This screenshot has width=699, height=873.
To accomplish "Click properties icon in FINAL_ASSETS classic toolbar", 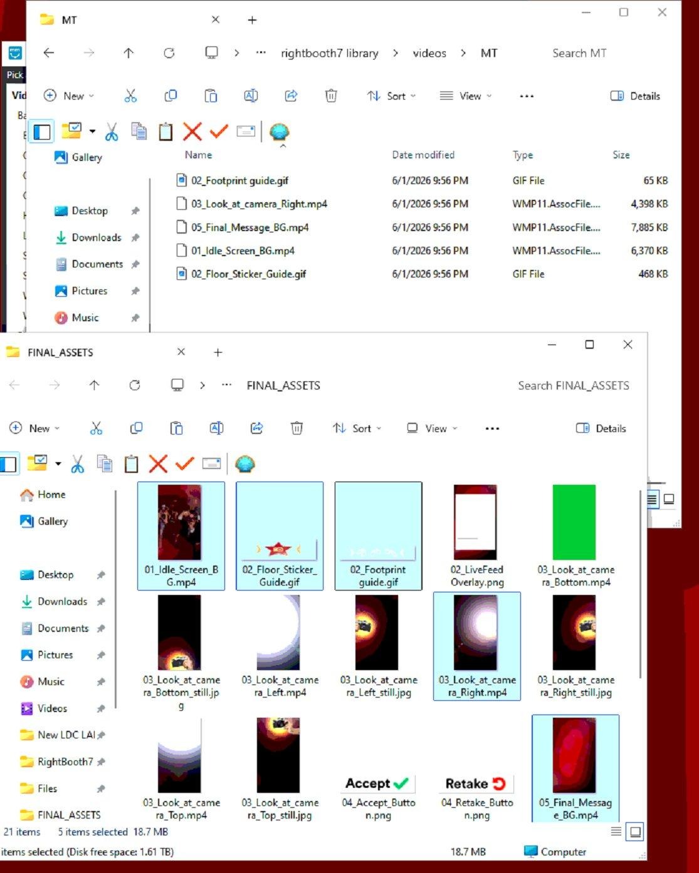I will pos(211,464).
